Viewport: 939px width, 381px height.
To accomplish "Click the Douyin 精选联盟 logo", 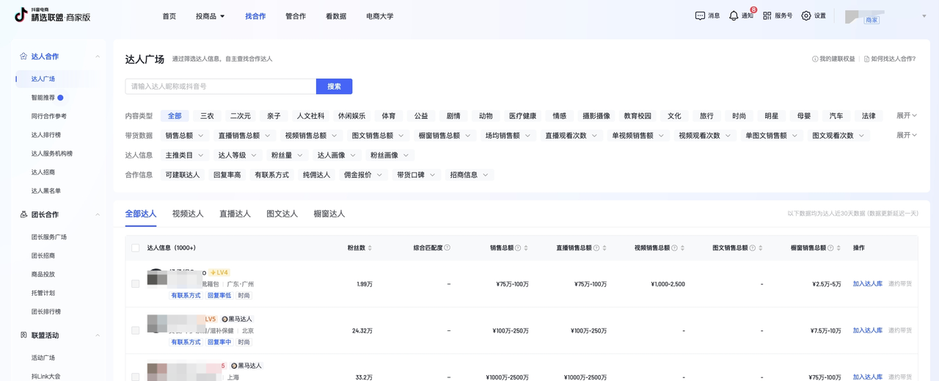I will click(53, 15).
